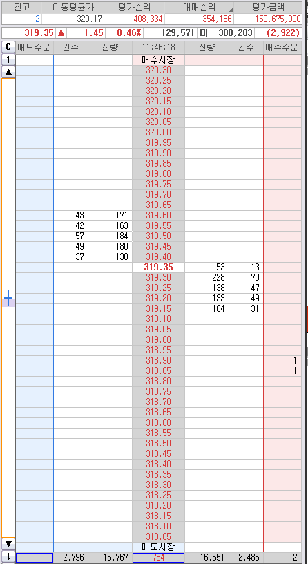Click total sell quantity 15,767
The height and width of the screenshot is (564, 308).
[x=110, y=558]
